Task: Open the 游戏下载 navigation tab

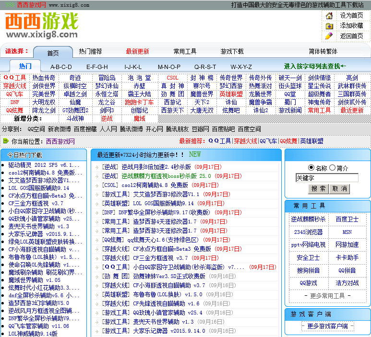Action: [x=232, y=52]
